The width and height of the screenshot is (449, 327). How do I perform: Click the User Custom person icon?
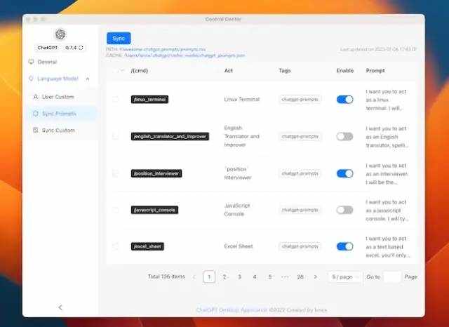(x=36, y=97)
